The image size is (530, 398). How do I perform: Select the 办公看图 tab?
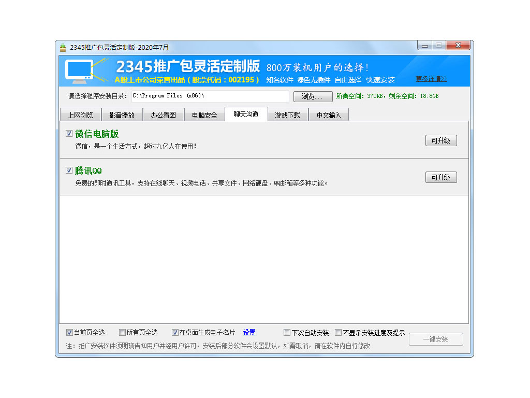click(x=163, y=115)
